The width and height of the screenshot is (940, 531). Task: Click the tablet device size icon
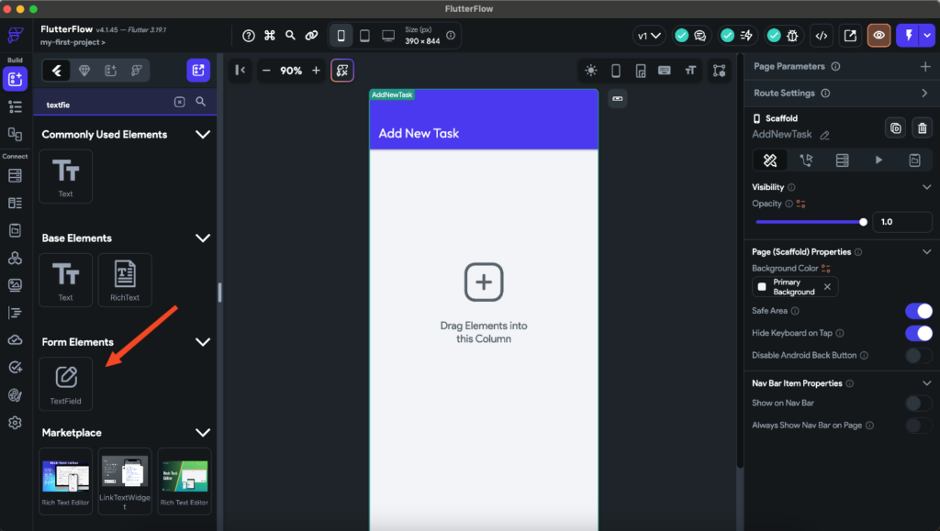(x=364, y=36)
